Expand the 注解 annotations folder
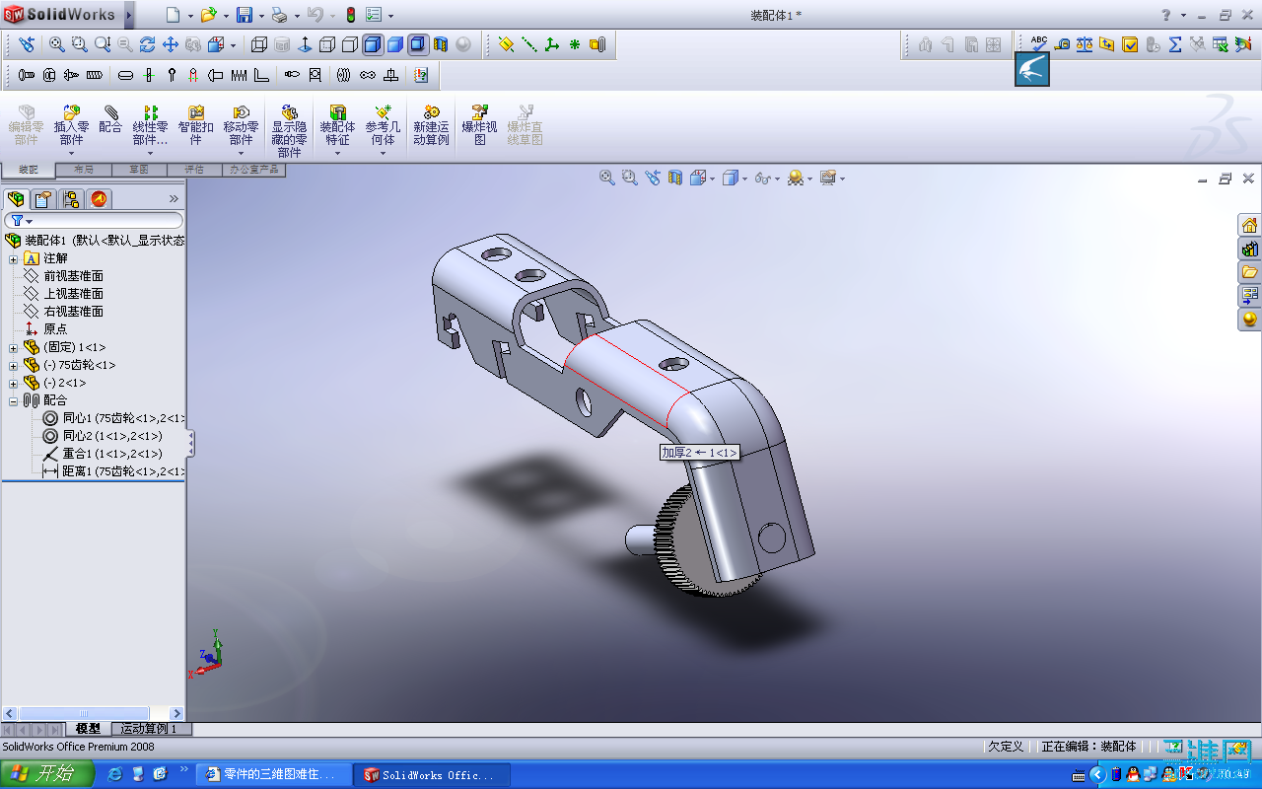The height and width of the screenshot is (789, 1262). (x=14, y=258)
